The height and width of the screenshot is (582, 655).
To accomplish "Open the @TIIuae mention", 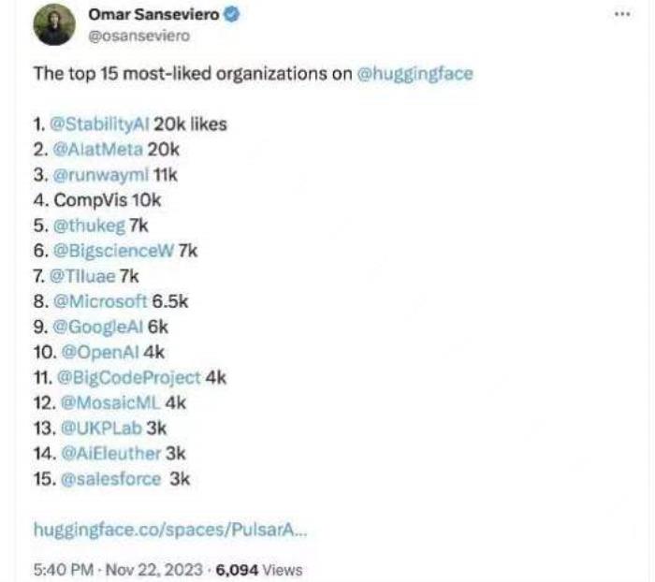I will pos(82,276).
